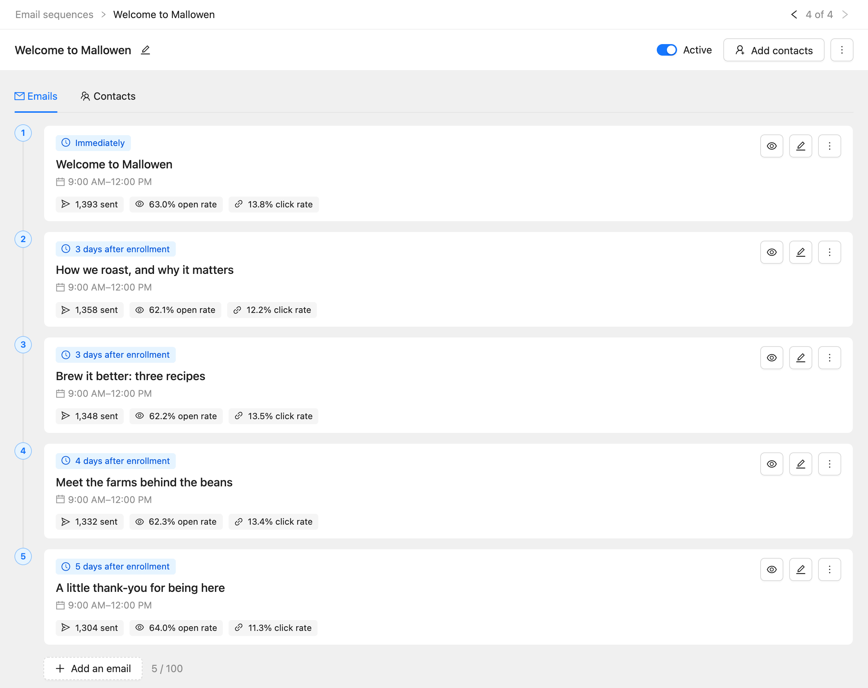Open more options for How we roast email
Screen dimensions: 868x688
point(829,252)
